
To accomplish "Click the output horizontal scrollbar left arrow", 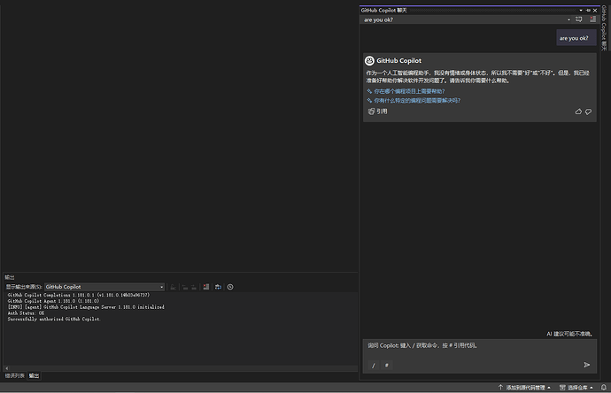I will (6, 368).
